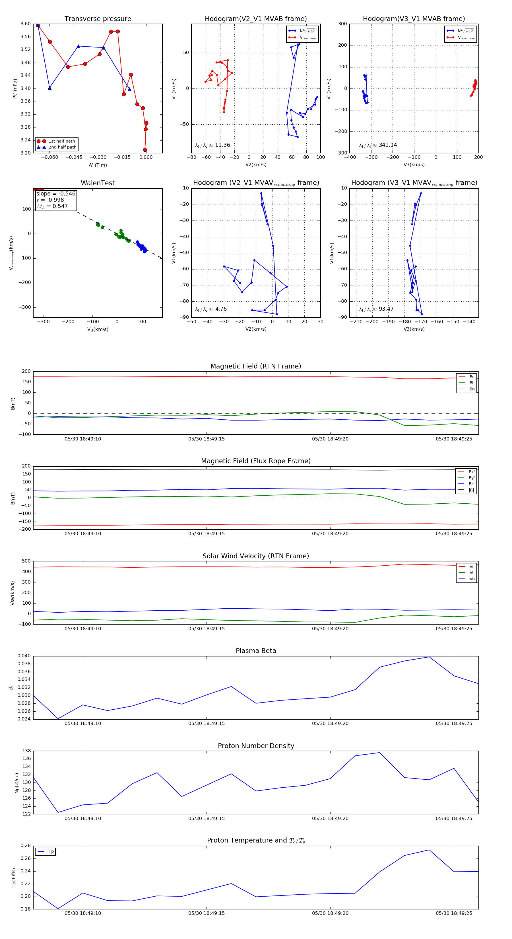Click the 'Transverse pressure' plot title

(x=98, y=19)
